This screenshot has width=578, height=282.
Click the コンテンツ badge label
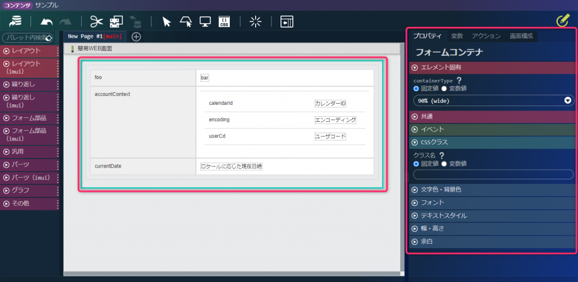click(x=17, y=5)
